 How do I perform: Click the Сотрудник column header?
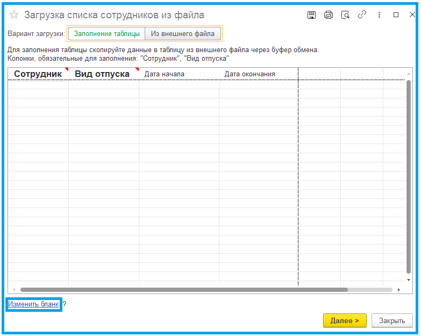pyautogui.click(x=38, y=74)
